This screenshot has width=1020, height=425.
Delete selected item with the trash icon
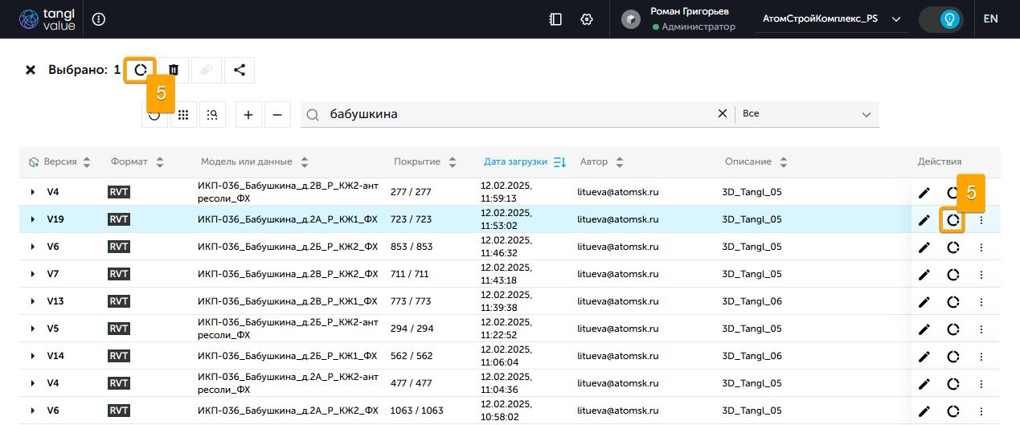coord(174,70)
